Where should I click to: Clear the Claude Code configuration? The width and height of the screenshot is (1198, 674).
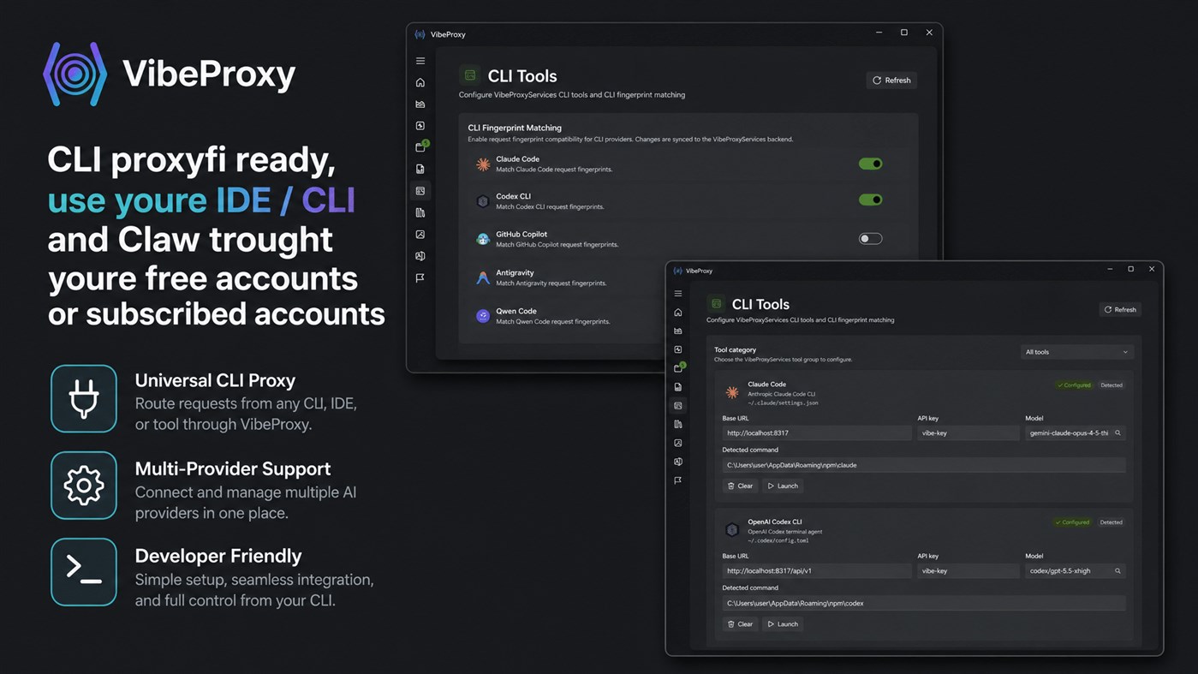(740, 486)
